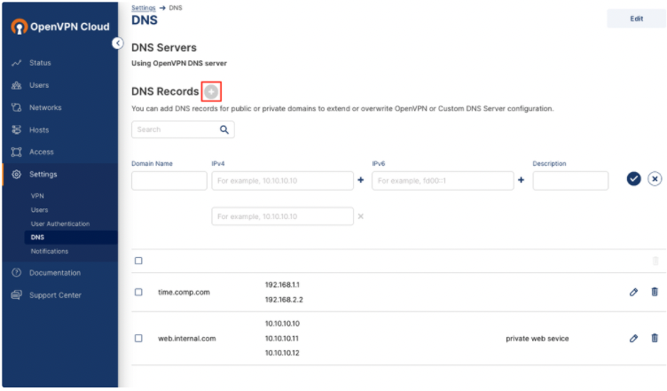Cancel new record with X circle icon
This screenshot has height=391, width=667.
pyautogui.click(x=655, y=179)
